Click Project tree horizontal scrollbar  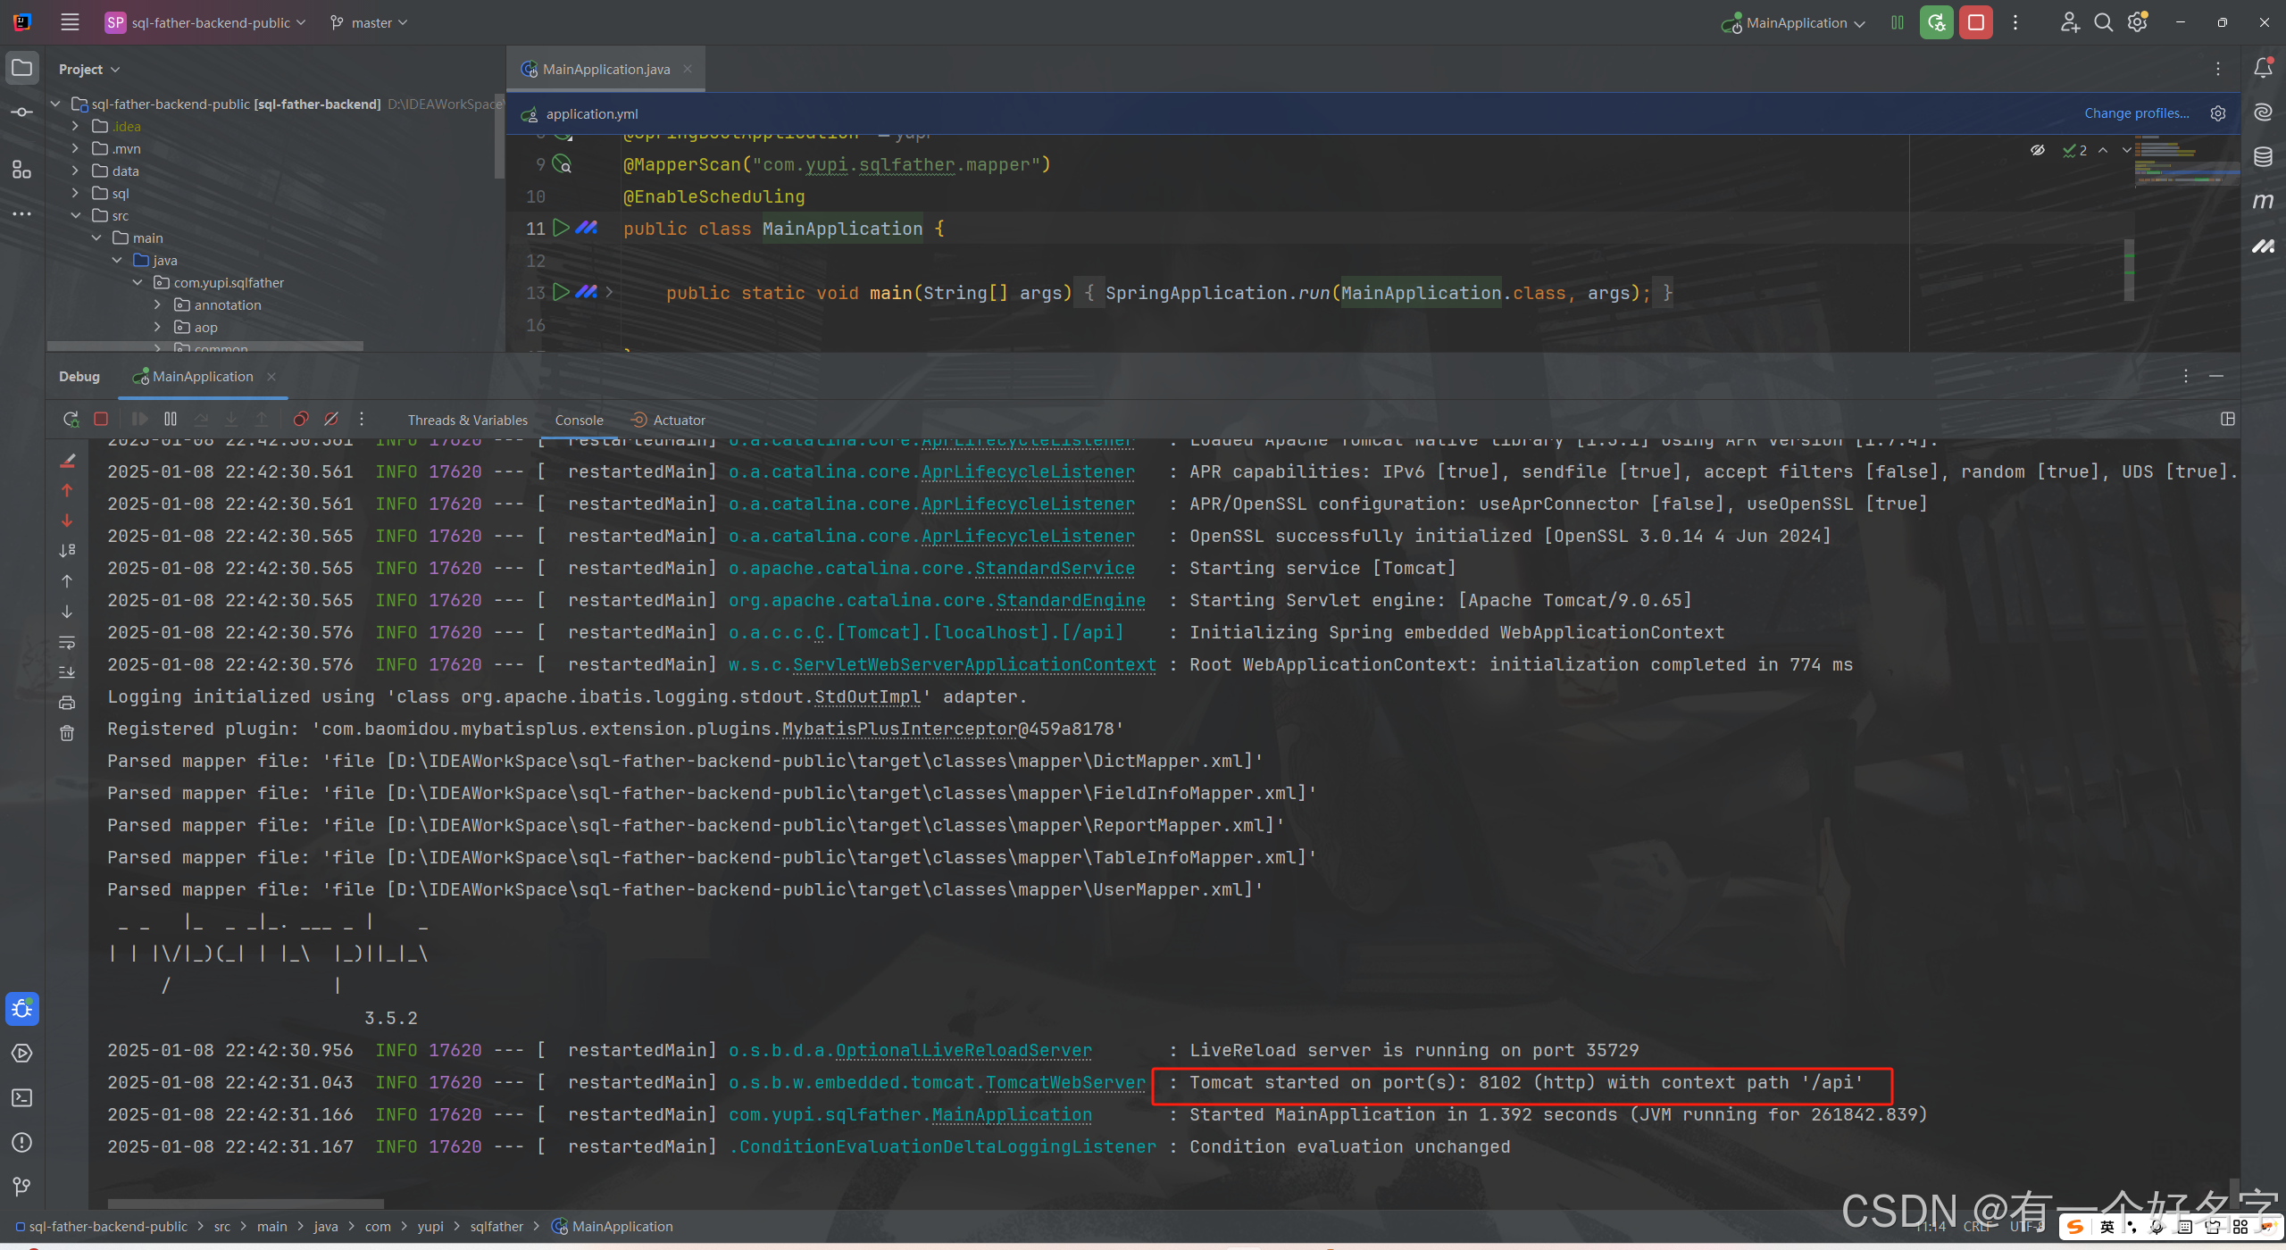pos(204,346)
